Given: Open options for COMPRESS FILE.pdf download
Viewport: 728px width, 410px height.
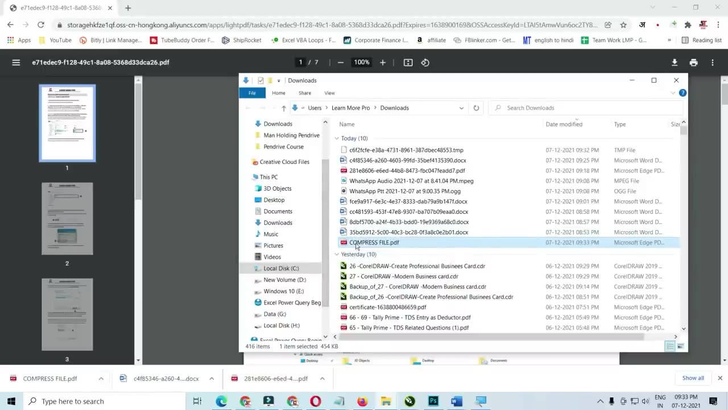Looking at the screenshot, I should coord(101,378).
